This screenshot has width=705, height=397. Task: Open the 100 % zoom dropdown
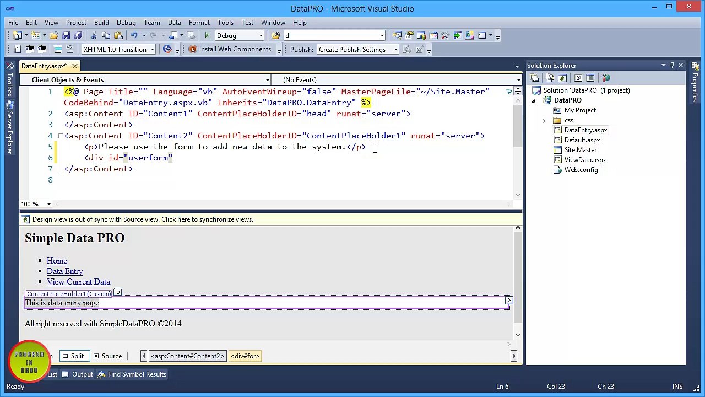point(48,204)
